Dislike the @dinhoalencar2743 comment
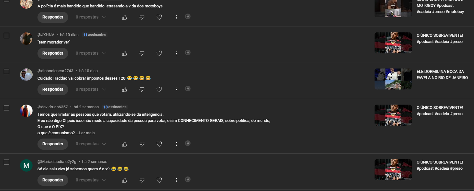Viewport: 474px width, 191px height. [x=142, y=89]
